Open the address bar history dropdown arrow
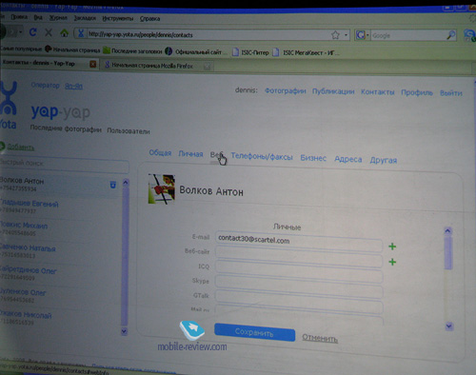Viewport: 476px width, 375px height. coord(346,35)
